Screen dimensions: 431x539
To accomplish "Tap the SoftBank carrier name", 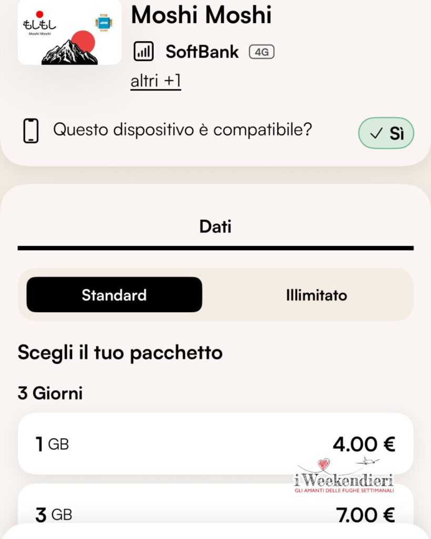I will [x=202, y=52].
